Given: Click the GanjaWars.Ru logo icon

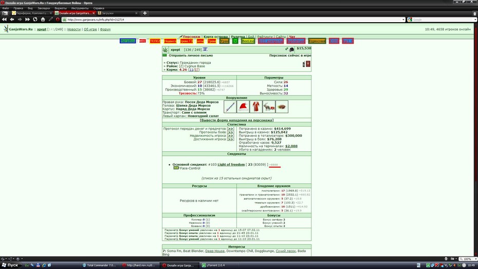Looking at the screenshot, I should pos(6,29).
